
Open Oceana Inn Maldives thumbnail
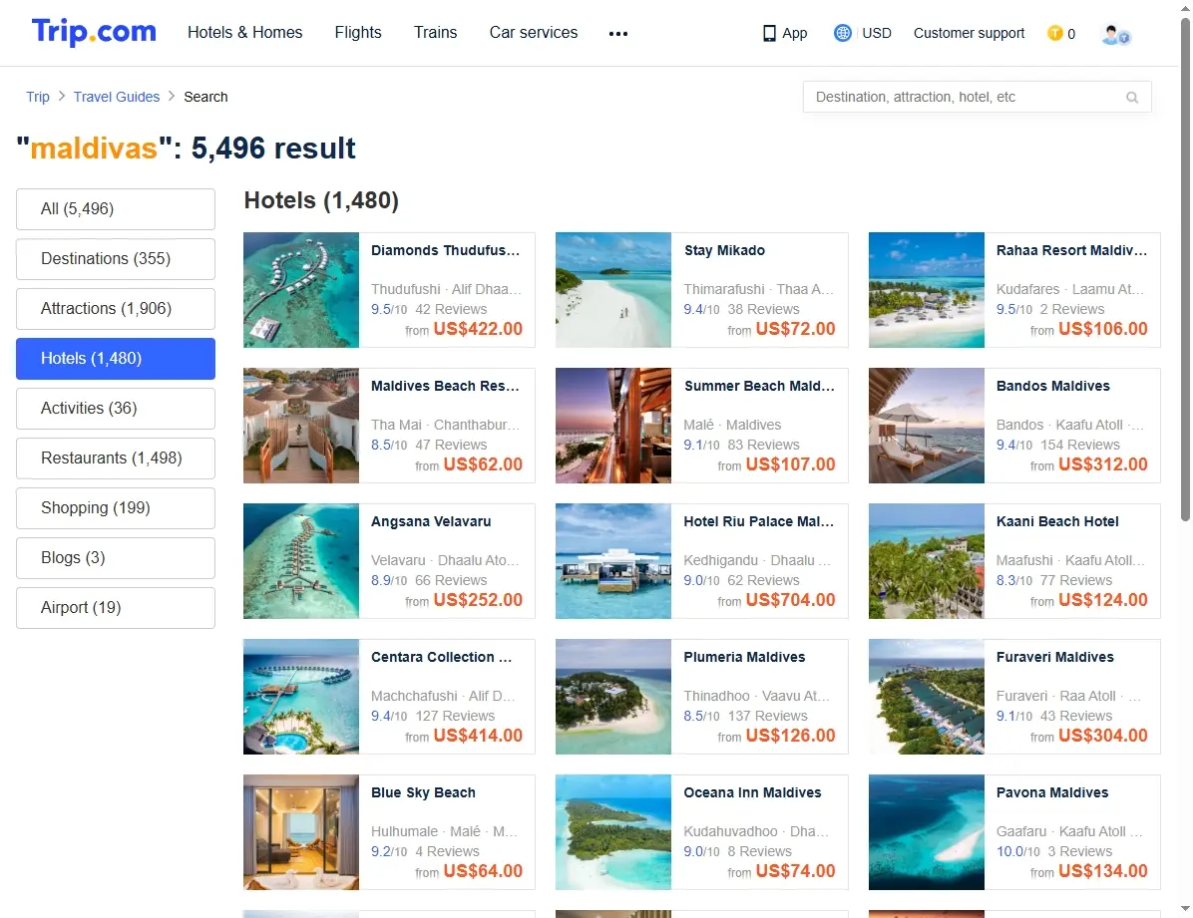tap(613, 832)
